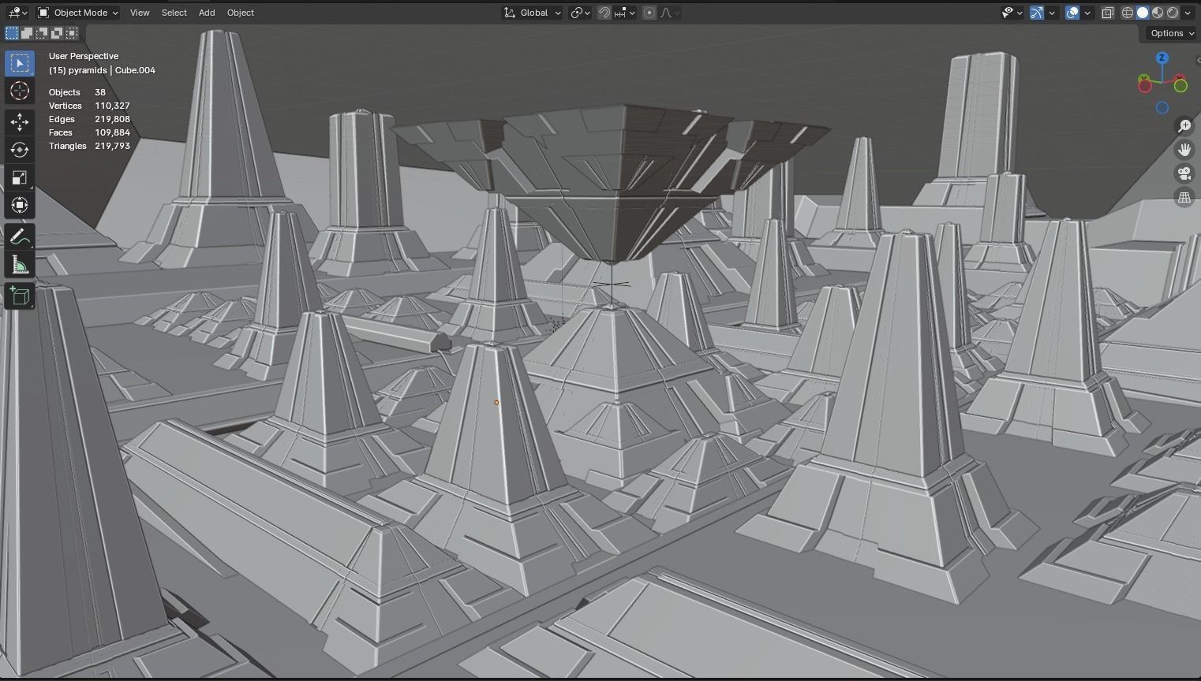Switch to material preview shading
This screenshot has width=1201, height=681.
[x=1158, y=13]
